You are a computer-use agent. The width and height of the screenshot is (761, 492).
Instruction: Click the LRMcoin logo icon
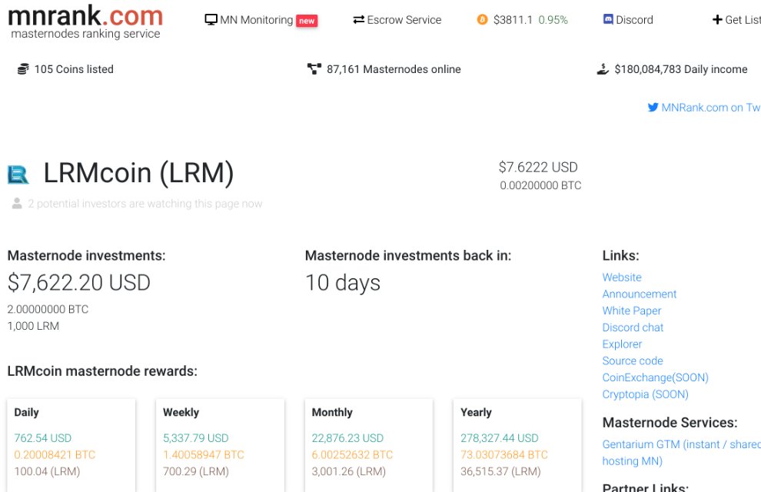pyautogui.click(x=18, y=175)
